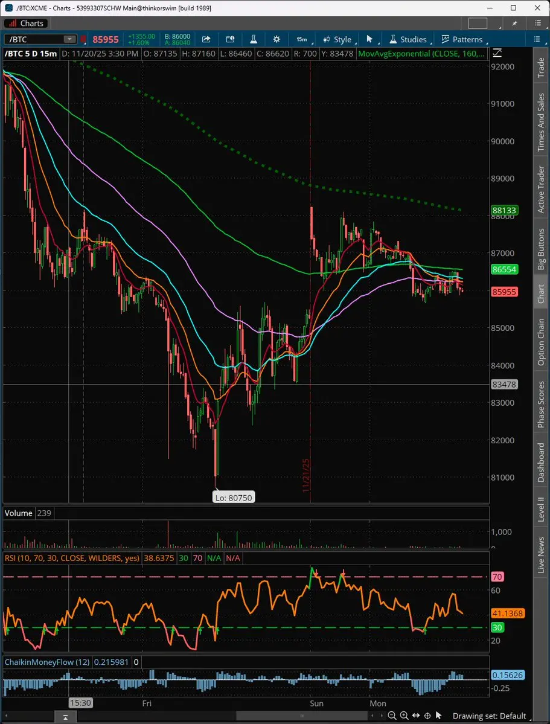Click the ChaikinMoneyFlow 0.15626 value bubble
This screenshot has width=550, height=724.
pos(507,675)
